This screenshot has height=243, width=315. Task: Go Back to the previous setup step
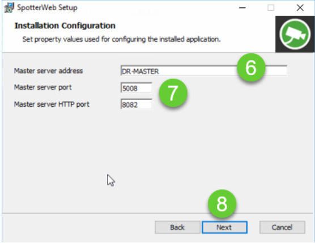177,227
